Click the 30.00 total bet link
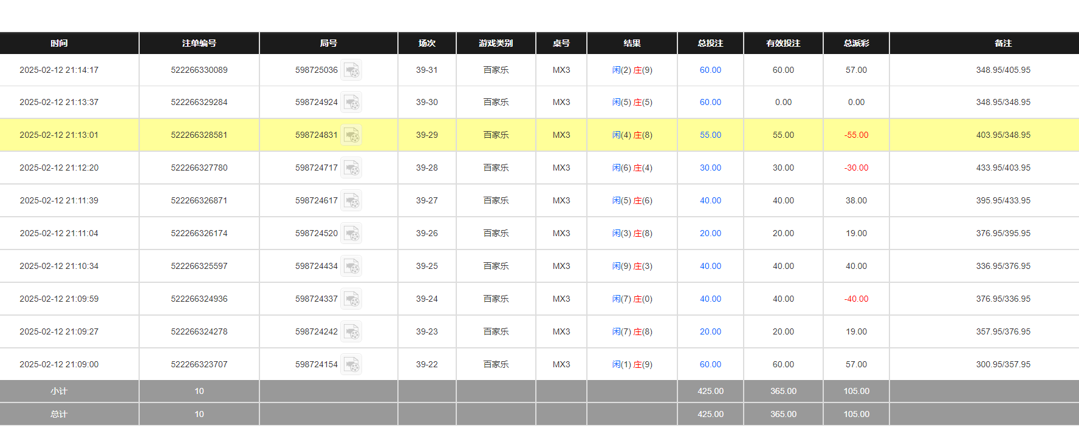 [x=710, y=168]
